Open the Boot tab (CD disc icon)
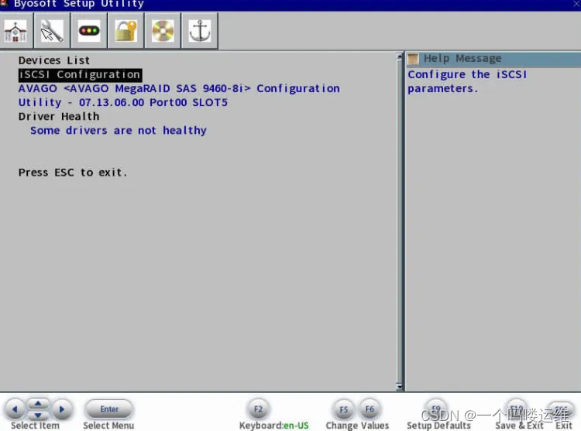The height and width of the screenshot is (431, 581). pyautogui.click(x=163, y=31)
